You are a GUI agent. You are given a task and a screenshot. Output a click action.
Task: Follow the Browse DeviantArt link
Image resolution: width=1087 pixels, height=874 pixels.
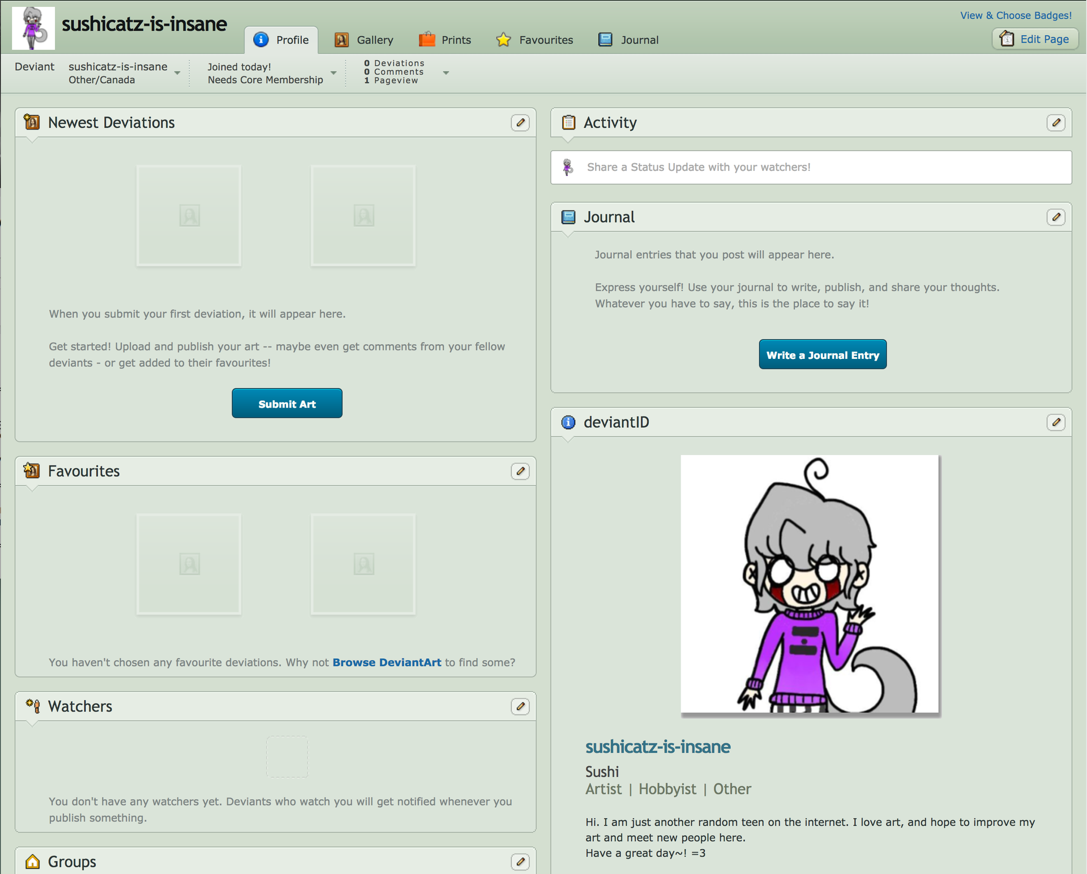click(x=387, y=662)
